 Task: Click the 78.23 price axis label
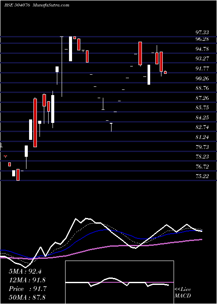[x=202, y=157]
